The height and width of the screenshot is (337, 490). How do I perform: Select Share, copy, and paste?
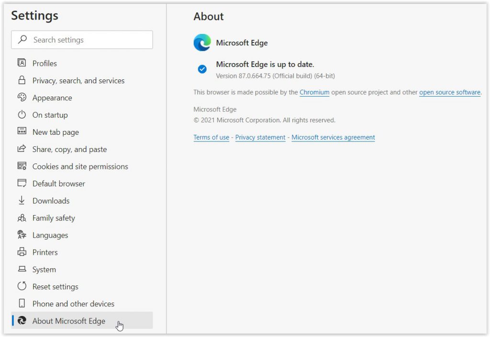82,149
